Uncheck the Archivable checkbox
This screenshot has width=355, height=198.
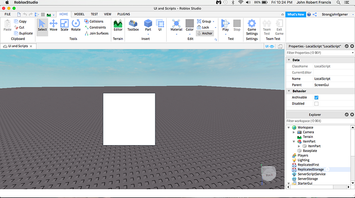click(x=316, y=97)
